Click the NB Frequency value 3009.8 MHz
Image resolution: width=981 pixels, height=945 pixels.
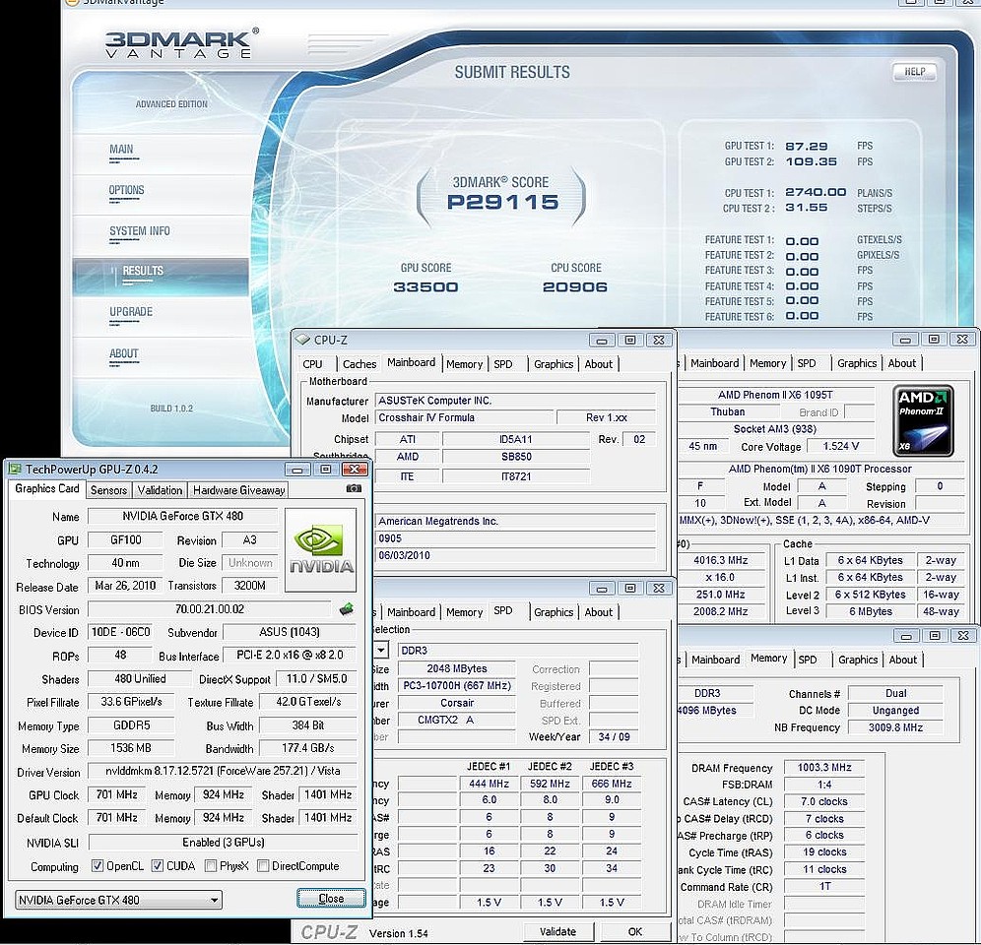pyautogui.click(x=895, y=727)
